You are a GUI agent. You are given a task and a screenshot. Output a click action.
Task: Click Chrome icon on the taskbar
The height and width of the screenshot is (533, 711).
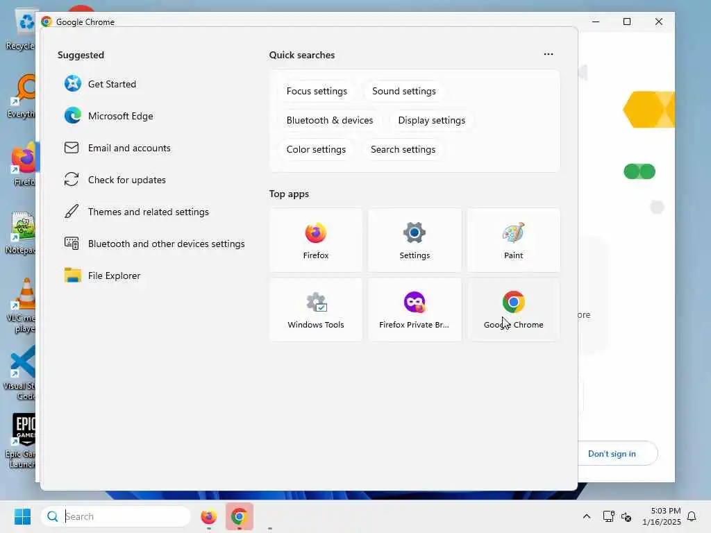tap(239, 516)
